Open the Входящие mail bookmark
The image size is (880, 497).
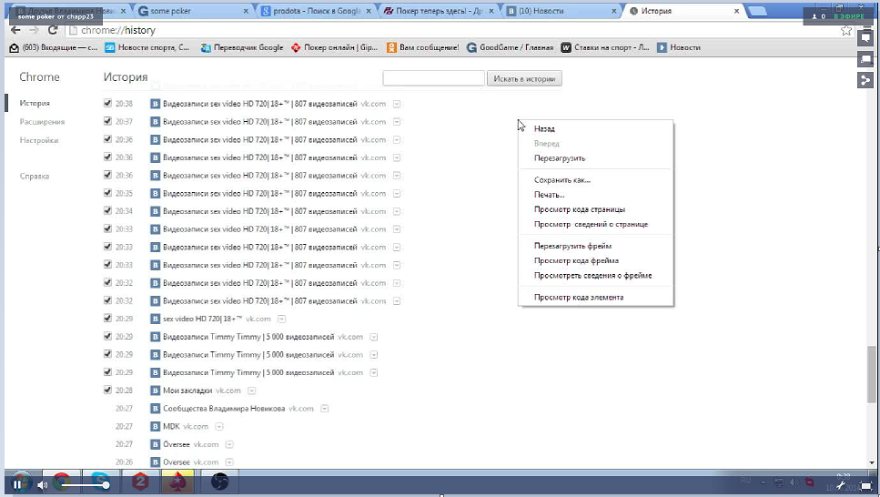pyautogui.click(x=54, y=47)
